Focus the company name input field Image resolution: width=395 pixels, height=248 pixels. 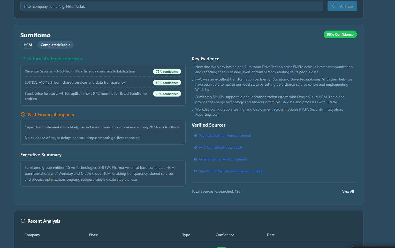click(172, 6)
